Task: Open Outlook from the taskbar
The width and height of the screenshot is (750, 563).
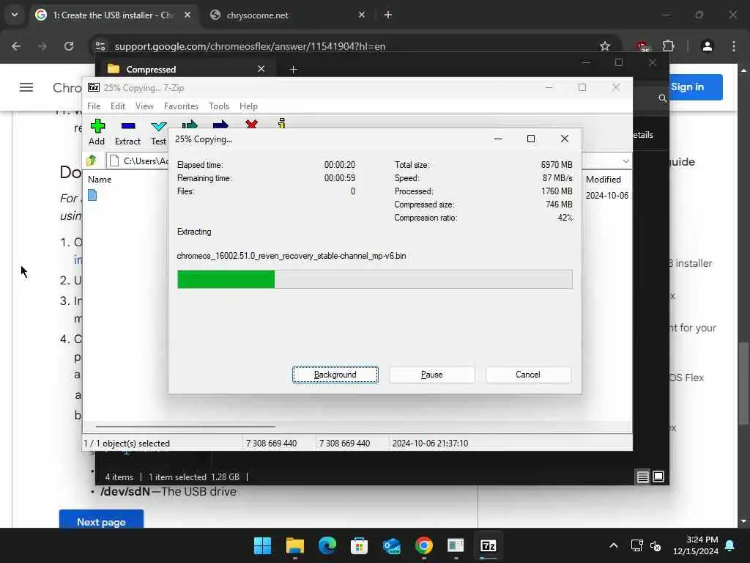Action: point(391,545)
